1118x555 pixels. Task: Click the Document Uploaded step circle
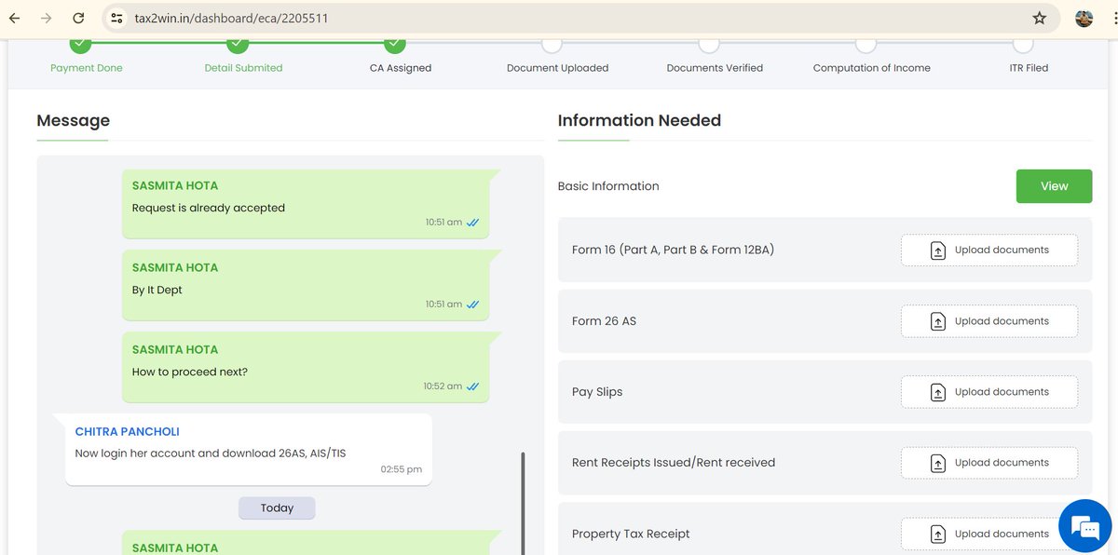[552, 44]
